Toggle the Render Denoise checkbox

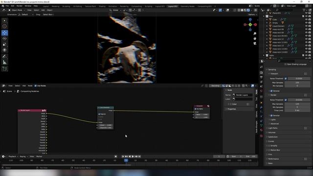(x=271, y=115)
